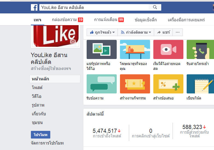Click the Facebook logo icon
214x150 pixels.
pos(34,7)
